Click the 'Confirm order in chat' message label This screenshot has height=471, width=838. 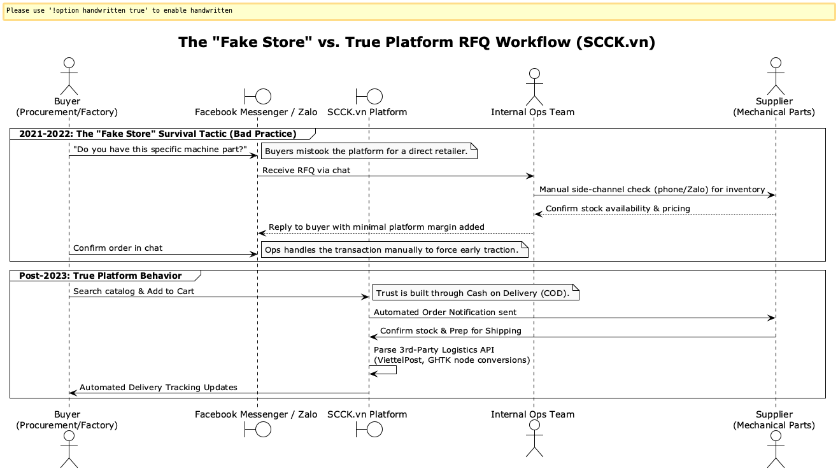118,248
